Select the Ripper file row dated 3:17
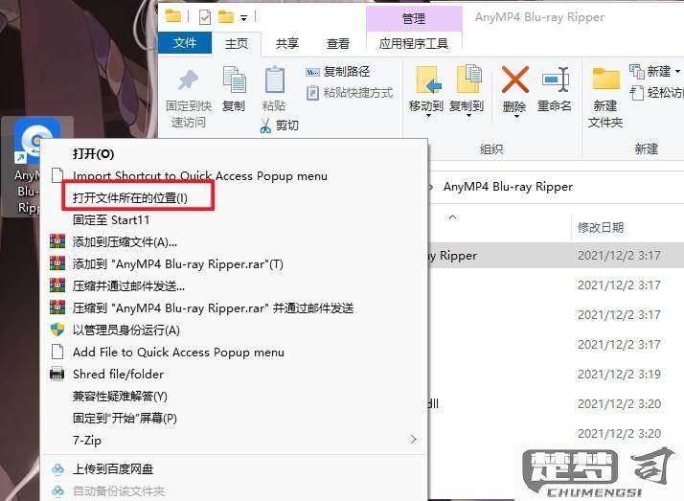Viewport: 684px width, 501px height. tap(556, 256)
